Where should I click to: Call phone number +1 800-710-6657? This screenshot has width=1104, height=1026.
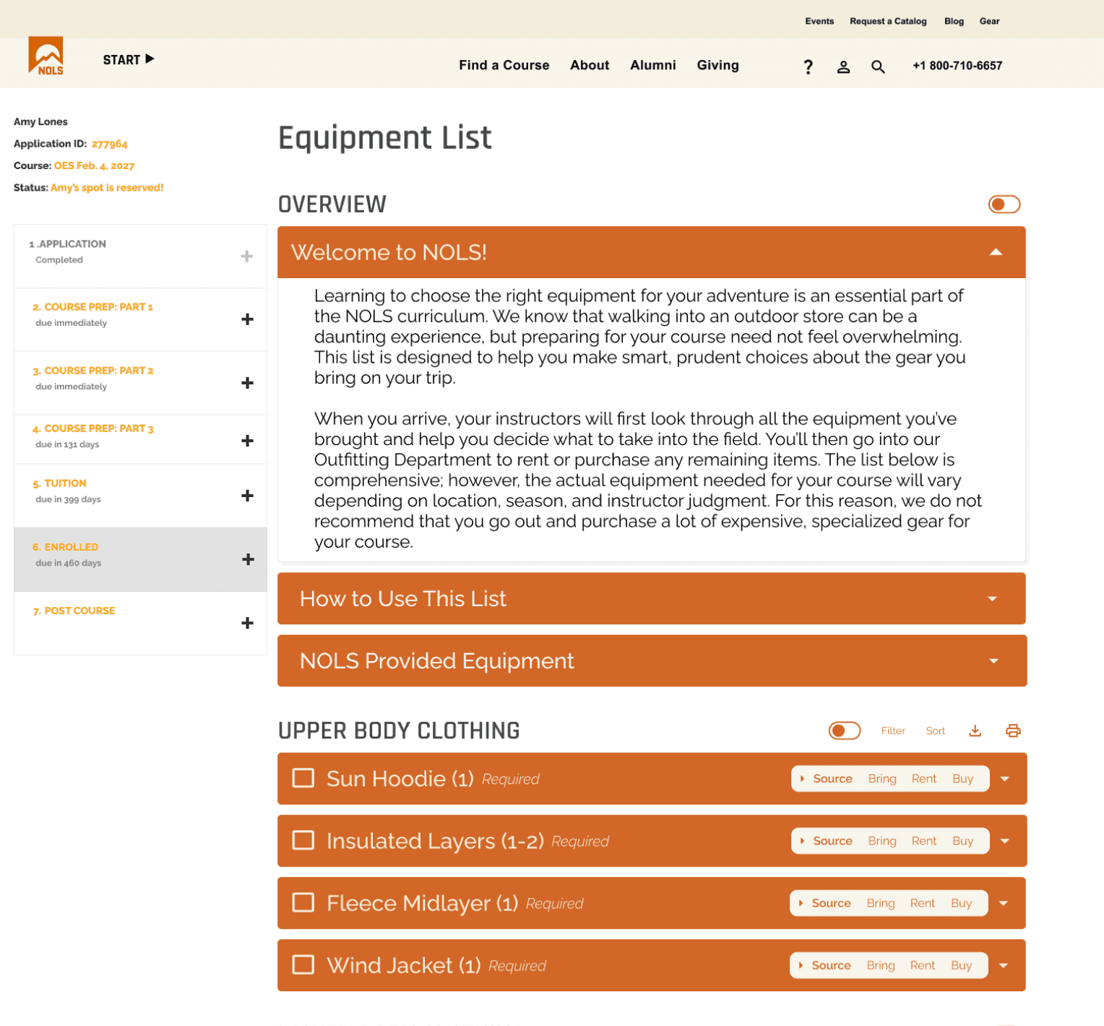click(x=957, y=66)
